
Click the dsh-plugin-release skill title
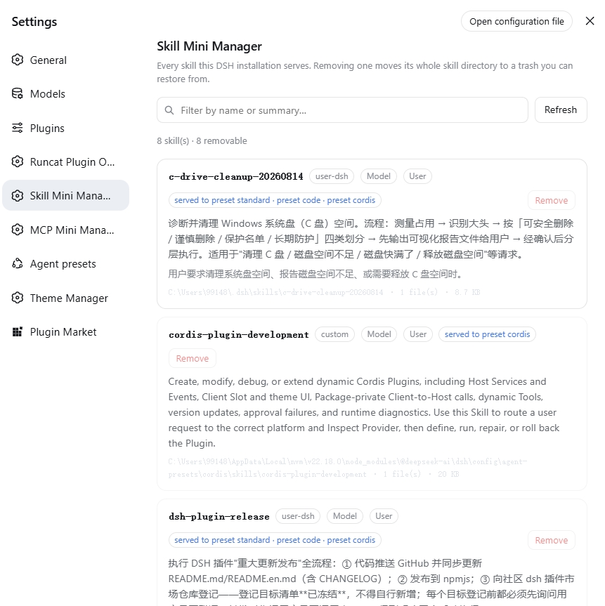click(x=219, y=516)
